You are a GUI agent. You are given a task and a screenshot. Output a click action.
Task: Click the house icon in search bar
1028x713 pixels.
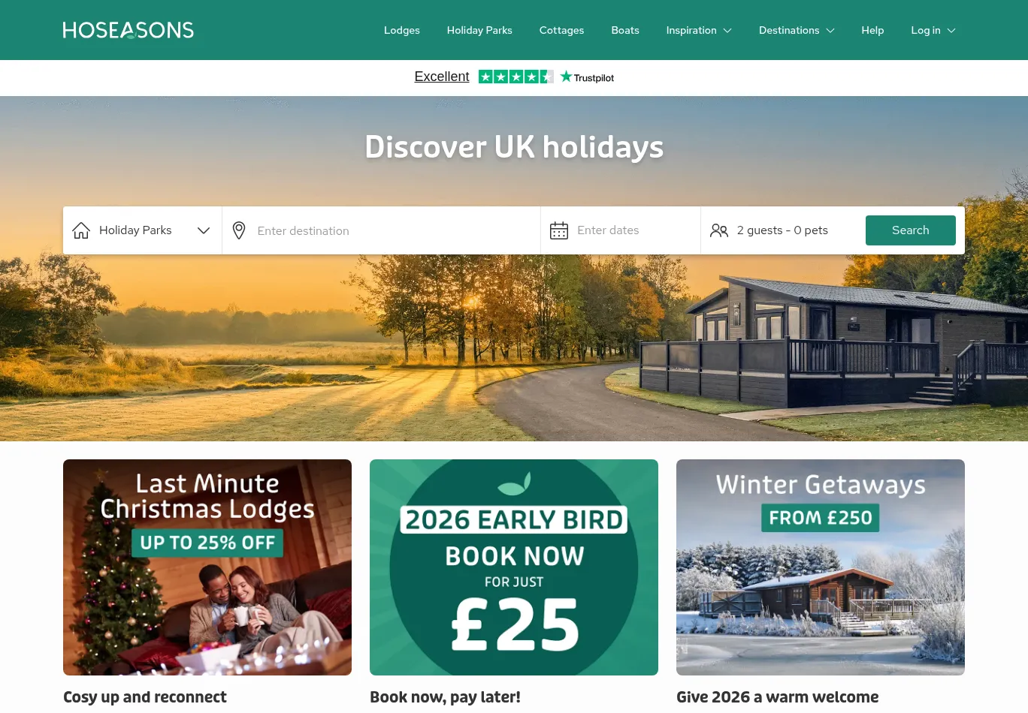click(81, 230)
